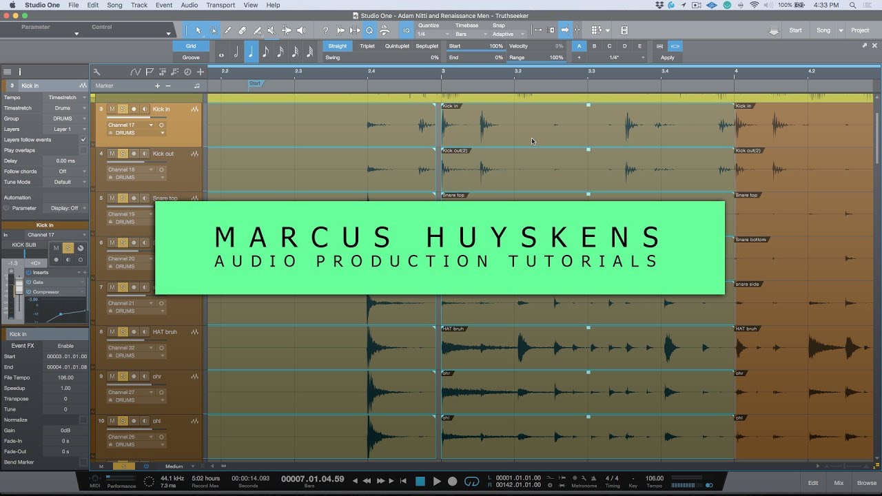Select the Range tool
Screen dimensions: 882x496
(213, 30)
